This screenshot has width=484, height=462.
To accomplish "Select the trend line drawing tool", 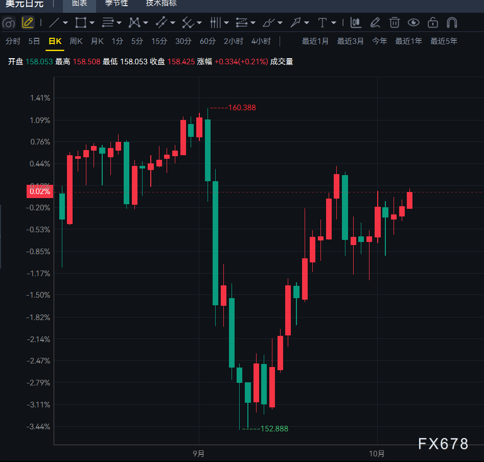I will (x=54, y=22).
